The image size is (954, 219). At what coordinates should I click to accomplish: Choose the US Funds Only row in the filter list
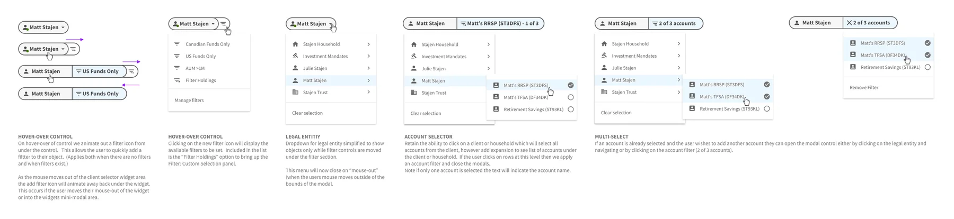click(x=209, y=56)
